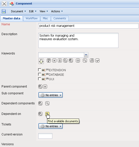Click the scissors cut icon under Keywords
The image size is (139, 147).
click(x=60, y=60)
